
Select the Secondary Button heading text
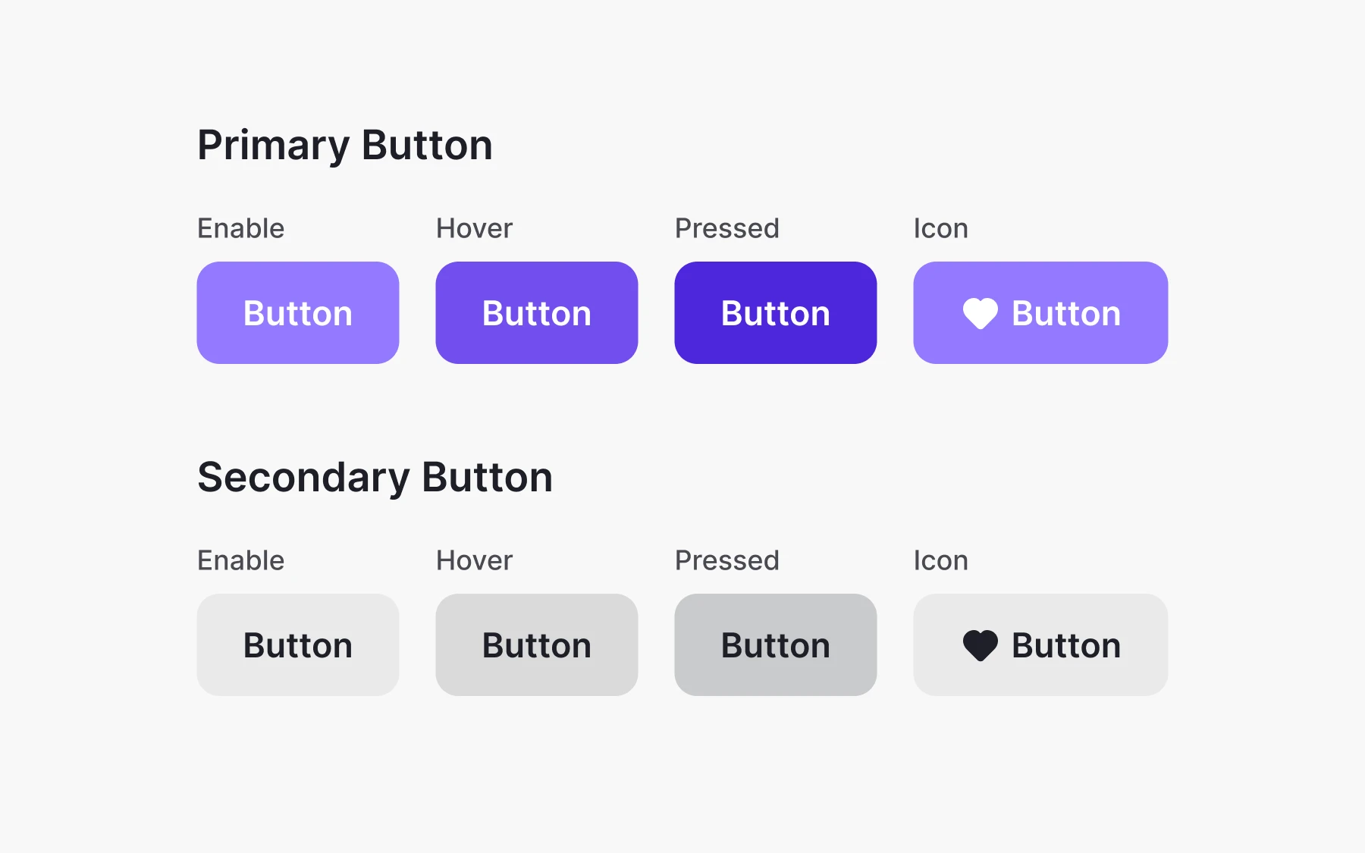pos(375,478)
